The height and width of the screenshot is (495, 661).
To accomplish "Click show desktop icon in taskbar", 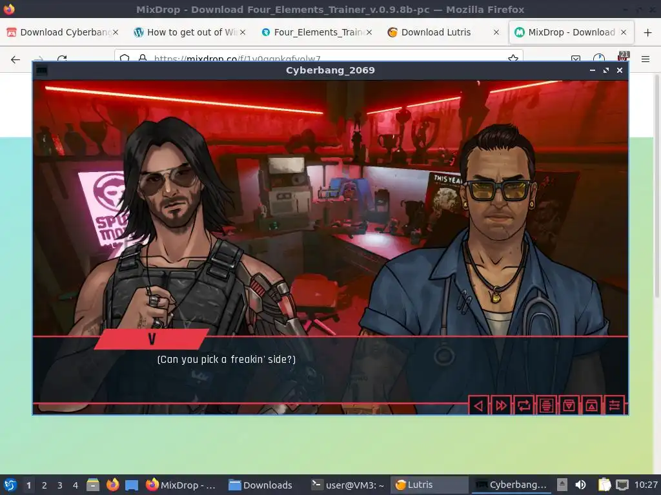I will pos(132,485).
